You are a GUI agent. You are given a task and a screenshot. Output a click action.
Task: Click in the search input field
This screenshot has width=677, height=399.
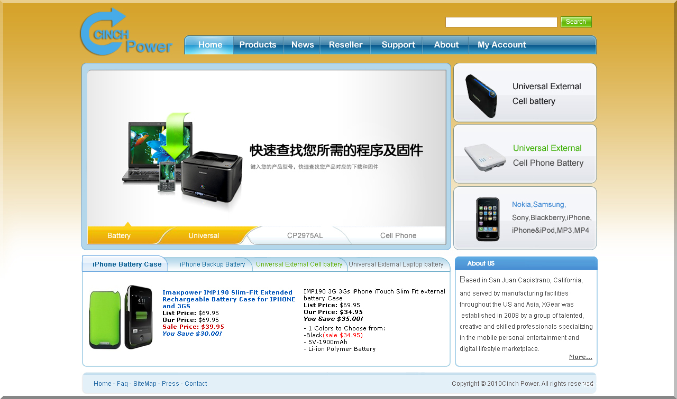[x=501, y=22]
